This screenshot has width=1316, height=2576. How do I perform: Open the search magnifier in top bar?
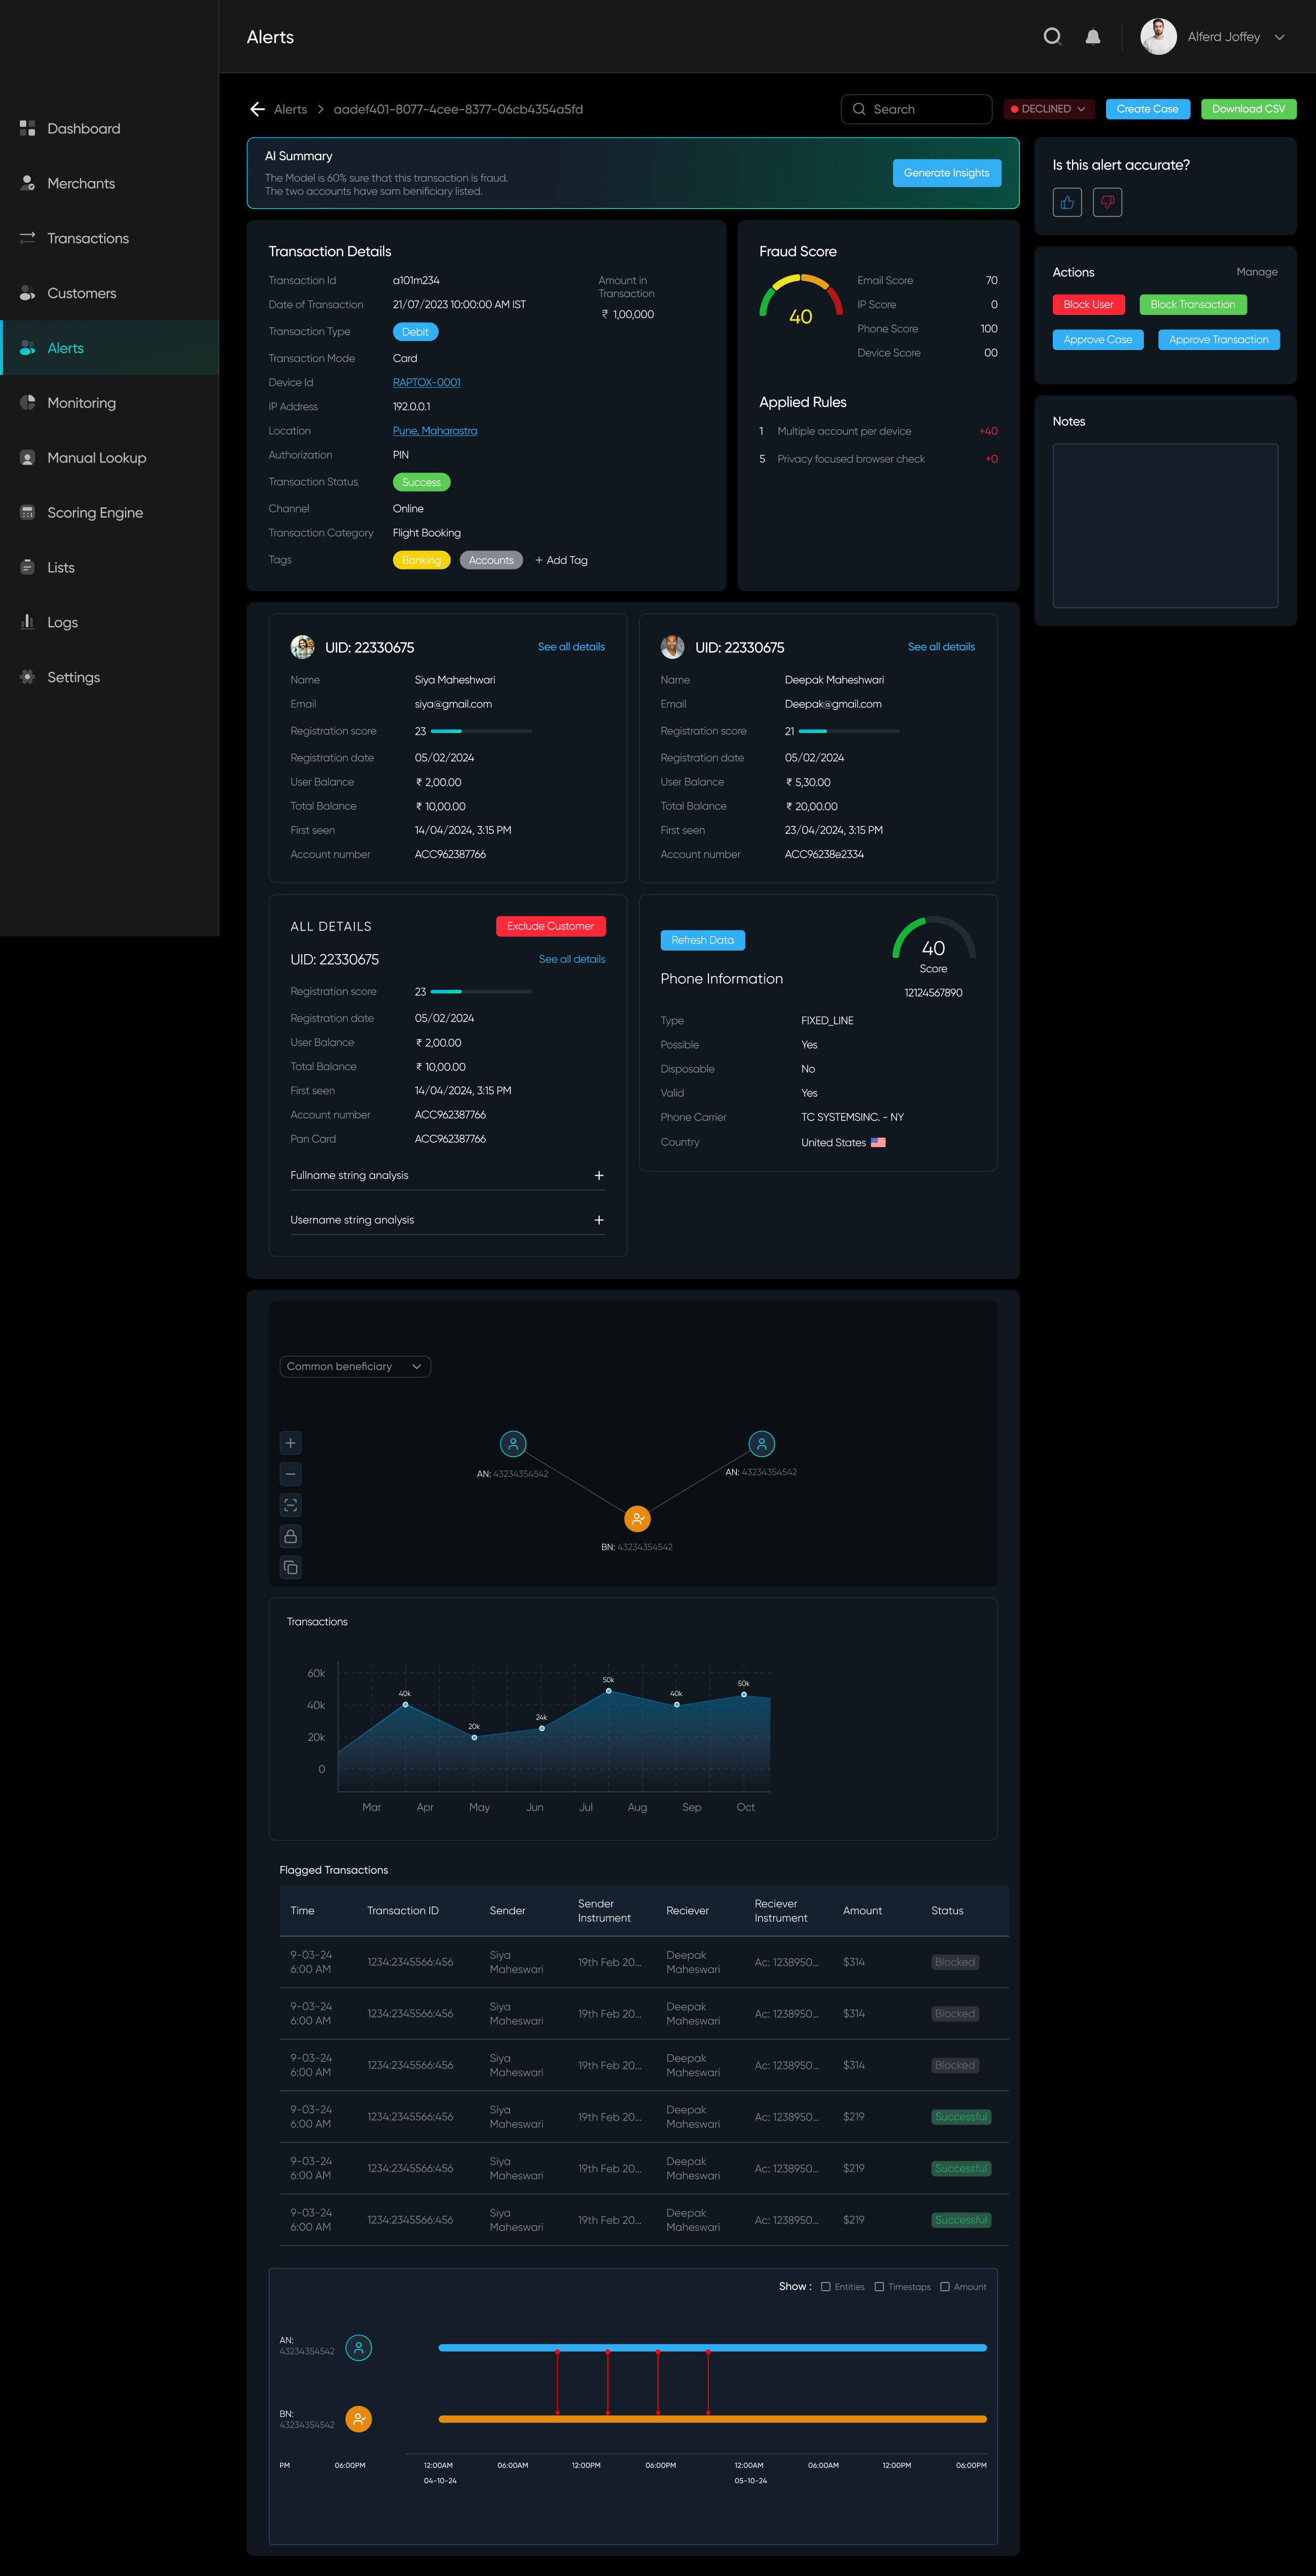1052,36
